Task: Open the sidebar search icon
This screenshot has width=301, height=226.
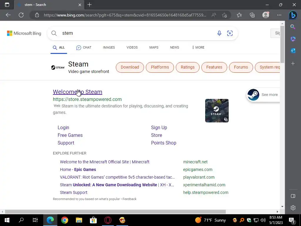Action: (293, 26)
